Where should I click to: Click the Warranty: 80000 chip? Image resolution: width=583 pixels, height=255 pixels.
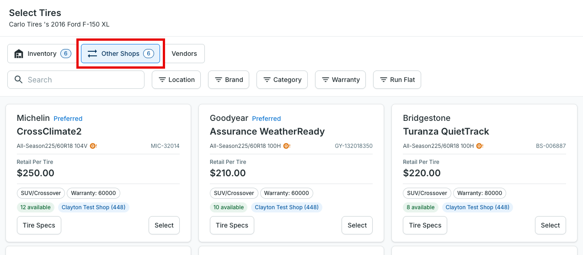pos(480,193)
